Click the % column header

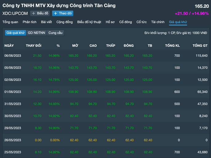click(x=58, y=46)
